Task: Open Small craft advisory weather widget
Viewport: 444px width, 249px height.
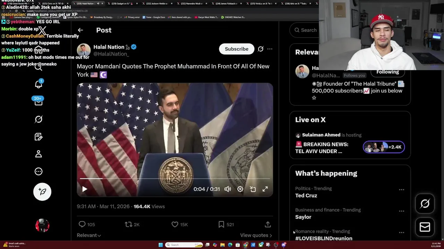Action: tap(14, 245)
